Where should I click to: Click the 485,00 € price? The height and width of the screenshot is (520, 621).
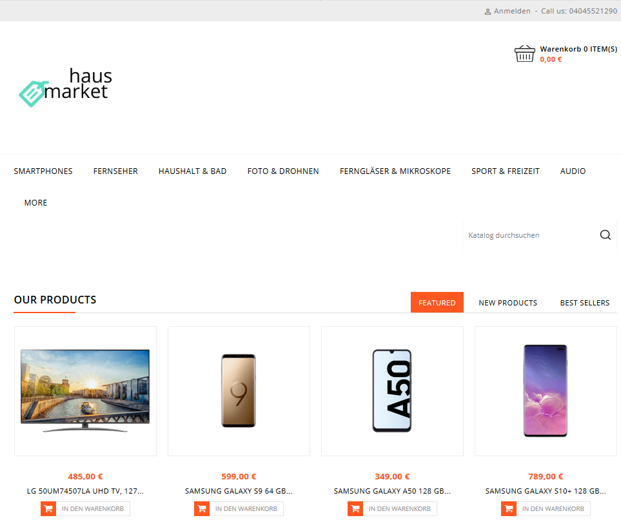[x=85, y=476]
